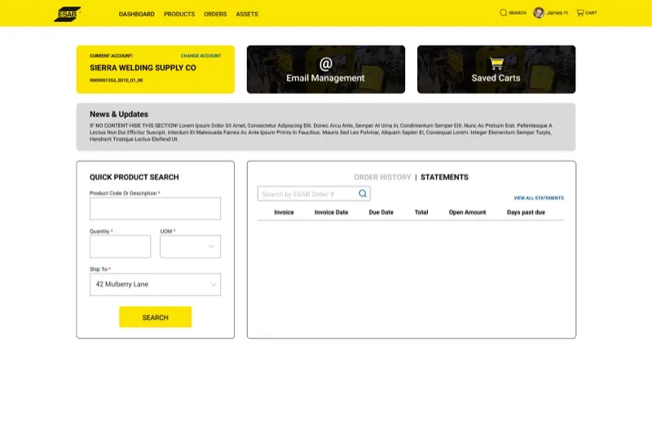This screenshot has height=421, width=652.
Task: Go to Dashboard menu item
Action: 136,14
